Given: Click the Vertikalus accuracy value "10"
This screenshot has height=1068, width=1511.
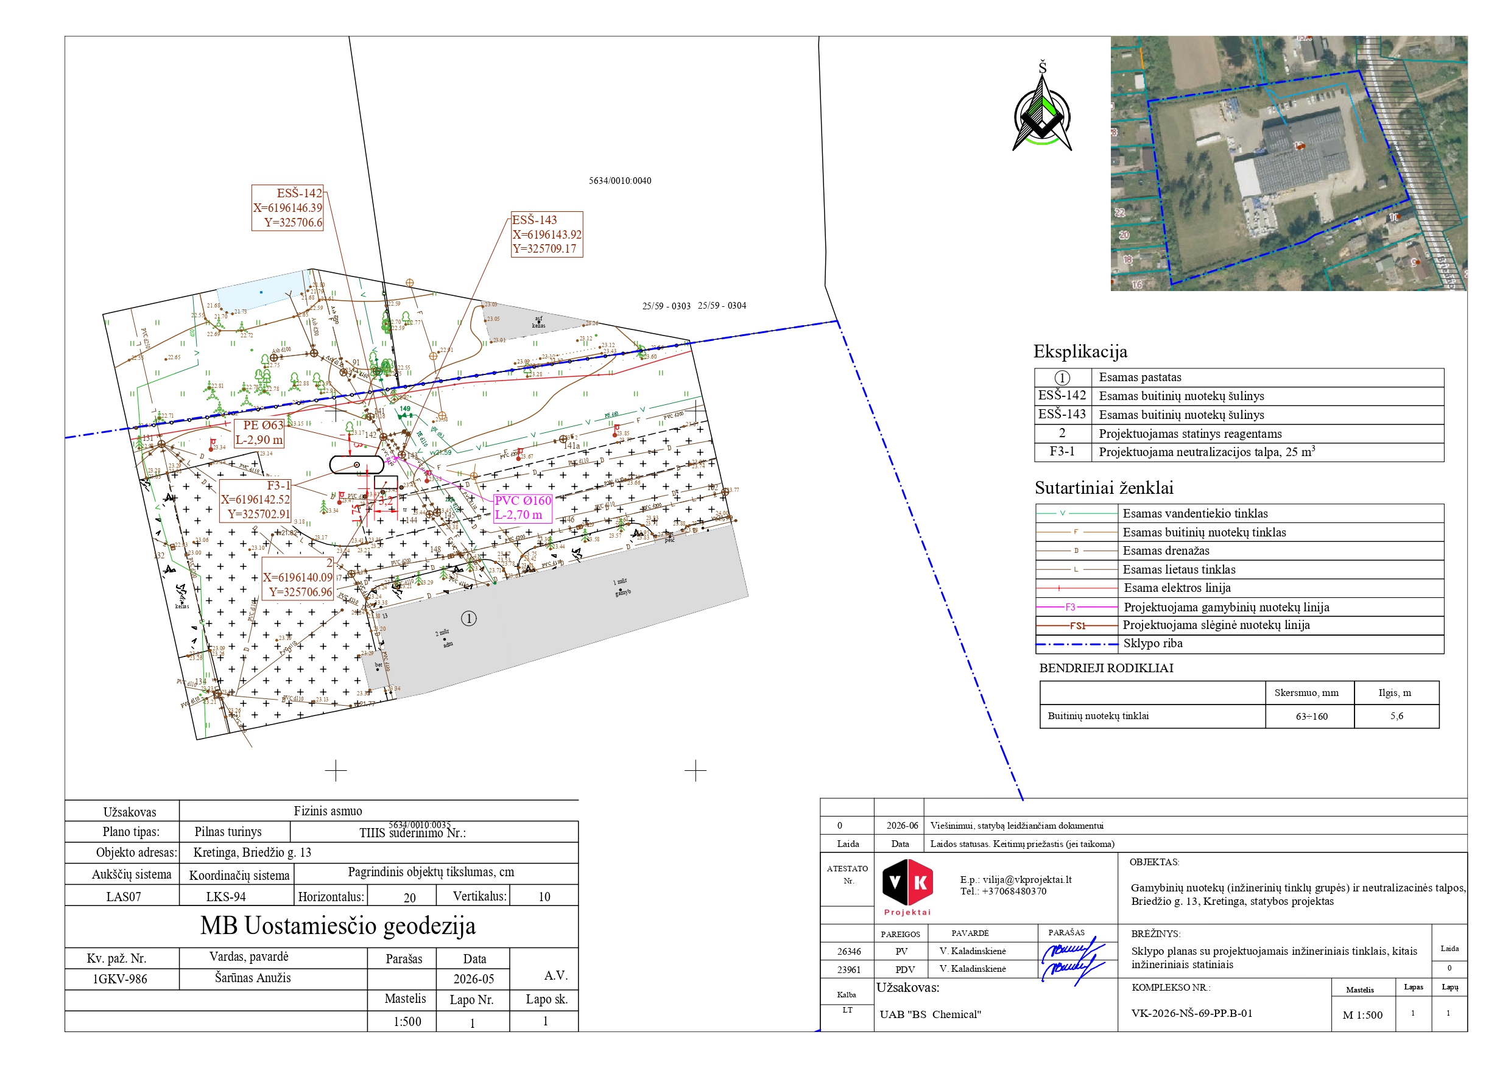Looking at the screenshot, I should pos(544,897).
